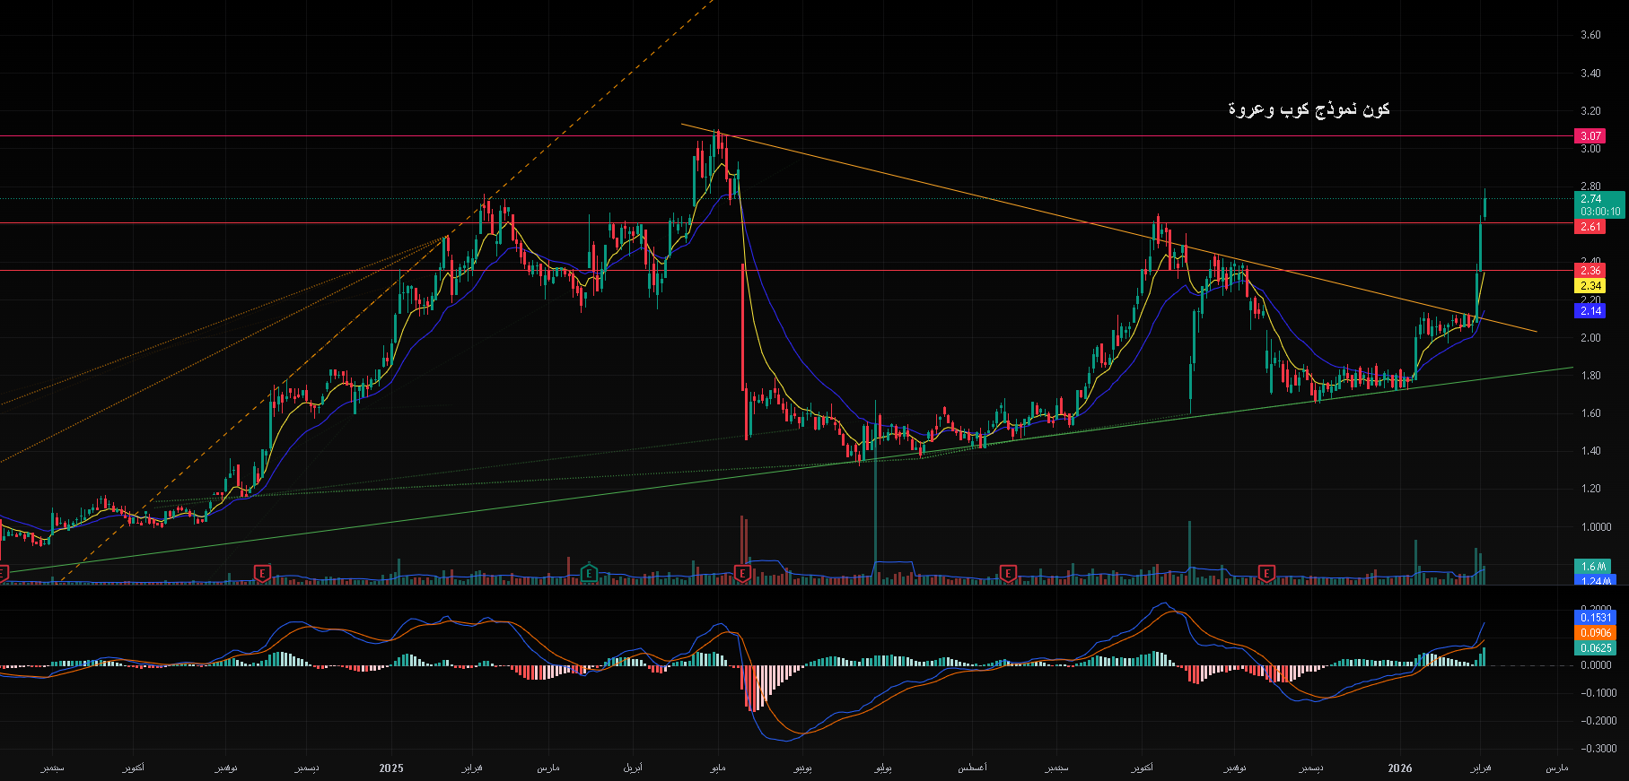Click the 2025 year label on time axis
Screen dimensions: 1629x781
click(391, 768)
